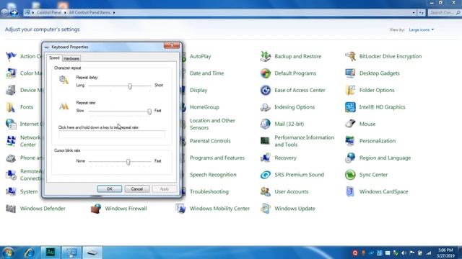Click Location and Other Sensors link
The image size is (462, 259).
(212, 124)
